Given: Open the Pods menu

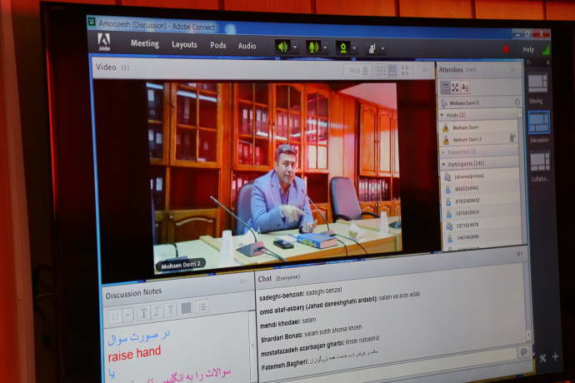Looking at the screenshot, I should (218, 46).
